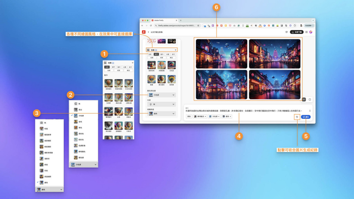Click into the prompt text field
Image resolution: width=354 pixels, height=199 pixels.
tap(244, 111)
